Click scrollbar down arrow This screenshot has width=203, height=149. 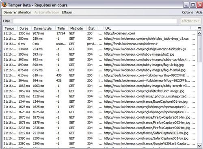pyautogui.click(x=199, y=146)
